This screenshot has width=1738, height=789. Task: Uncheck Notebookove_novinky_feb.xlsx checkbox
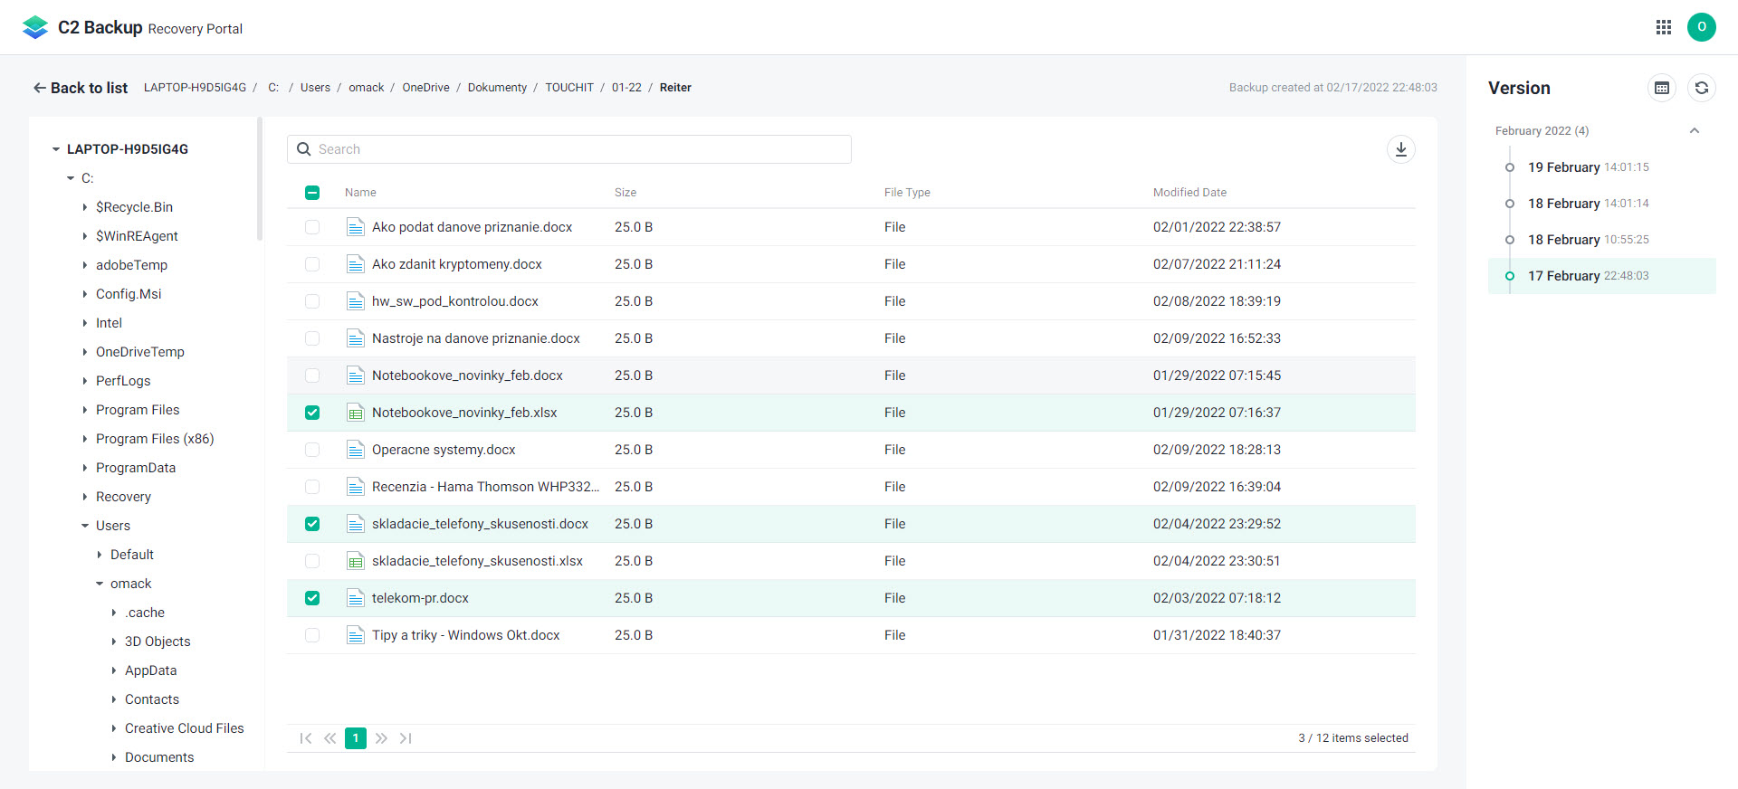tap(312, 413)
